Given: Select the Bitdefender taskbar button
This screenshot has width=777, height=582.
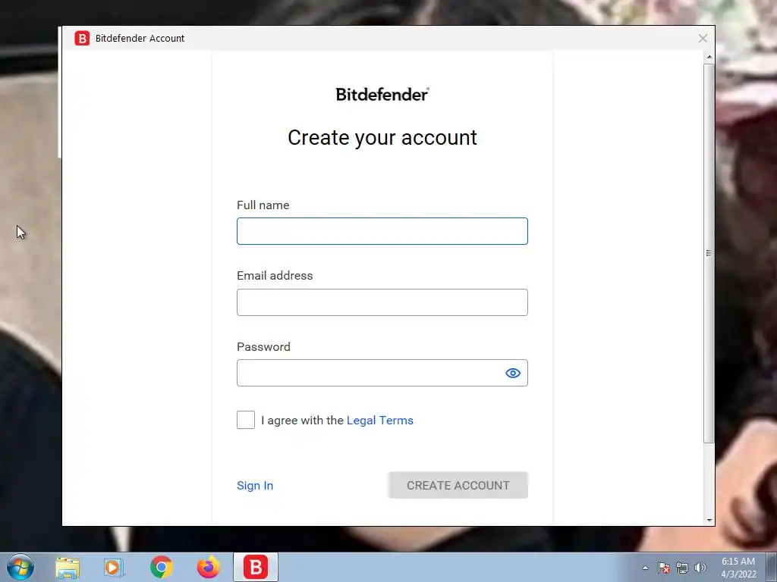Looking at the screenshot, I should (x=256, y=567).
